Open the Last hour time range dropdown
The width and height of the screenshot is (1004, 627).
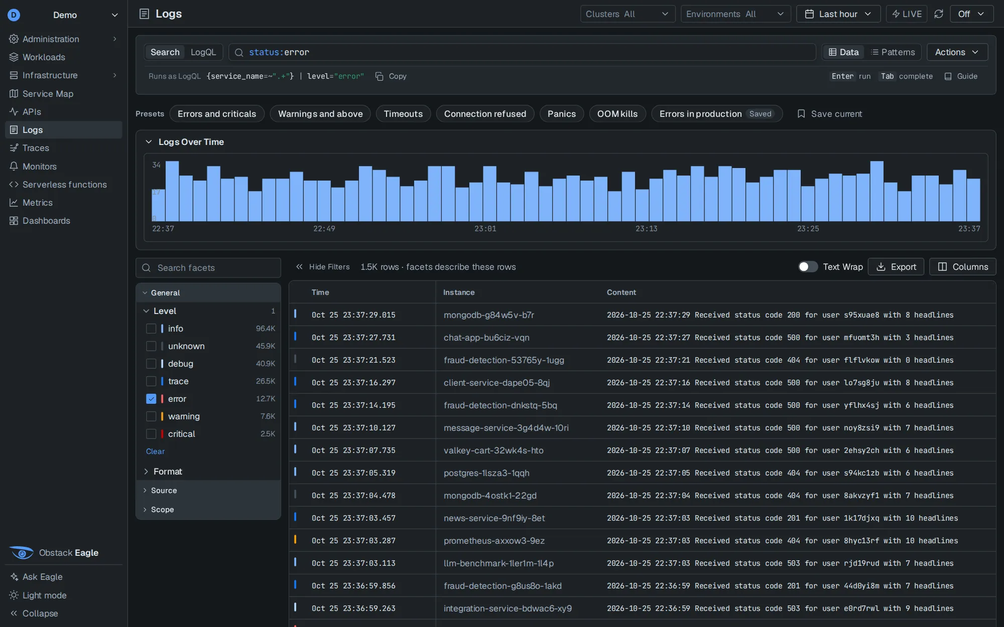[x=838, y=14]
